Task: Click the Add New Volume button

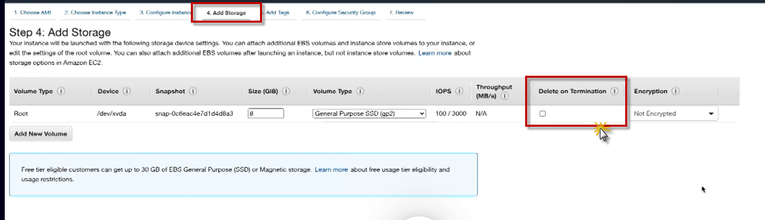Action: (41, 134)
